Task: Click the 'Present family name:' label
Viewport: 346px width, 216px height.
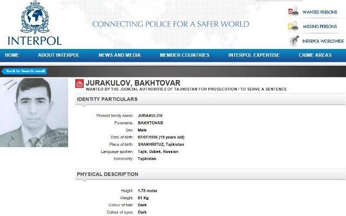Action: tap(115, 116)
